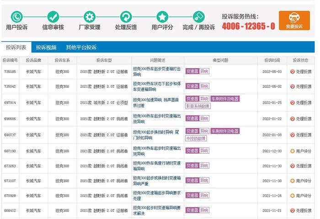The height and width of the screenshot is (219, 320).
Task: Click the 用户投诉 phone step icon
Action: click(x=17, y=17)
